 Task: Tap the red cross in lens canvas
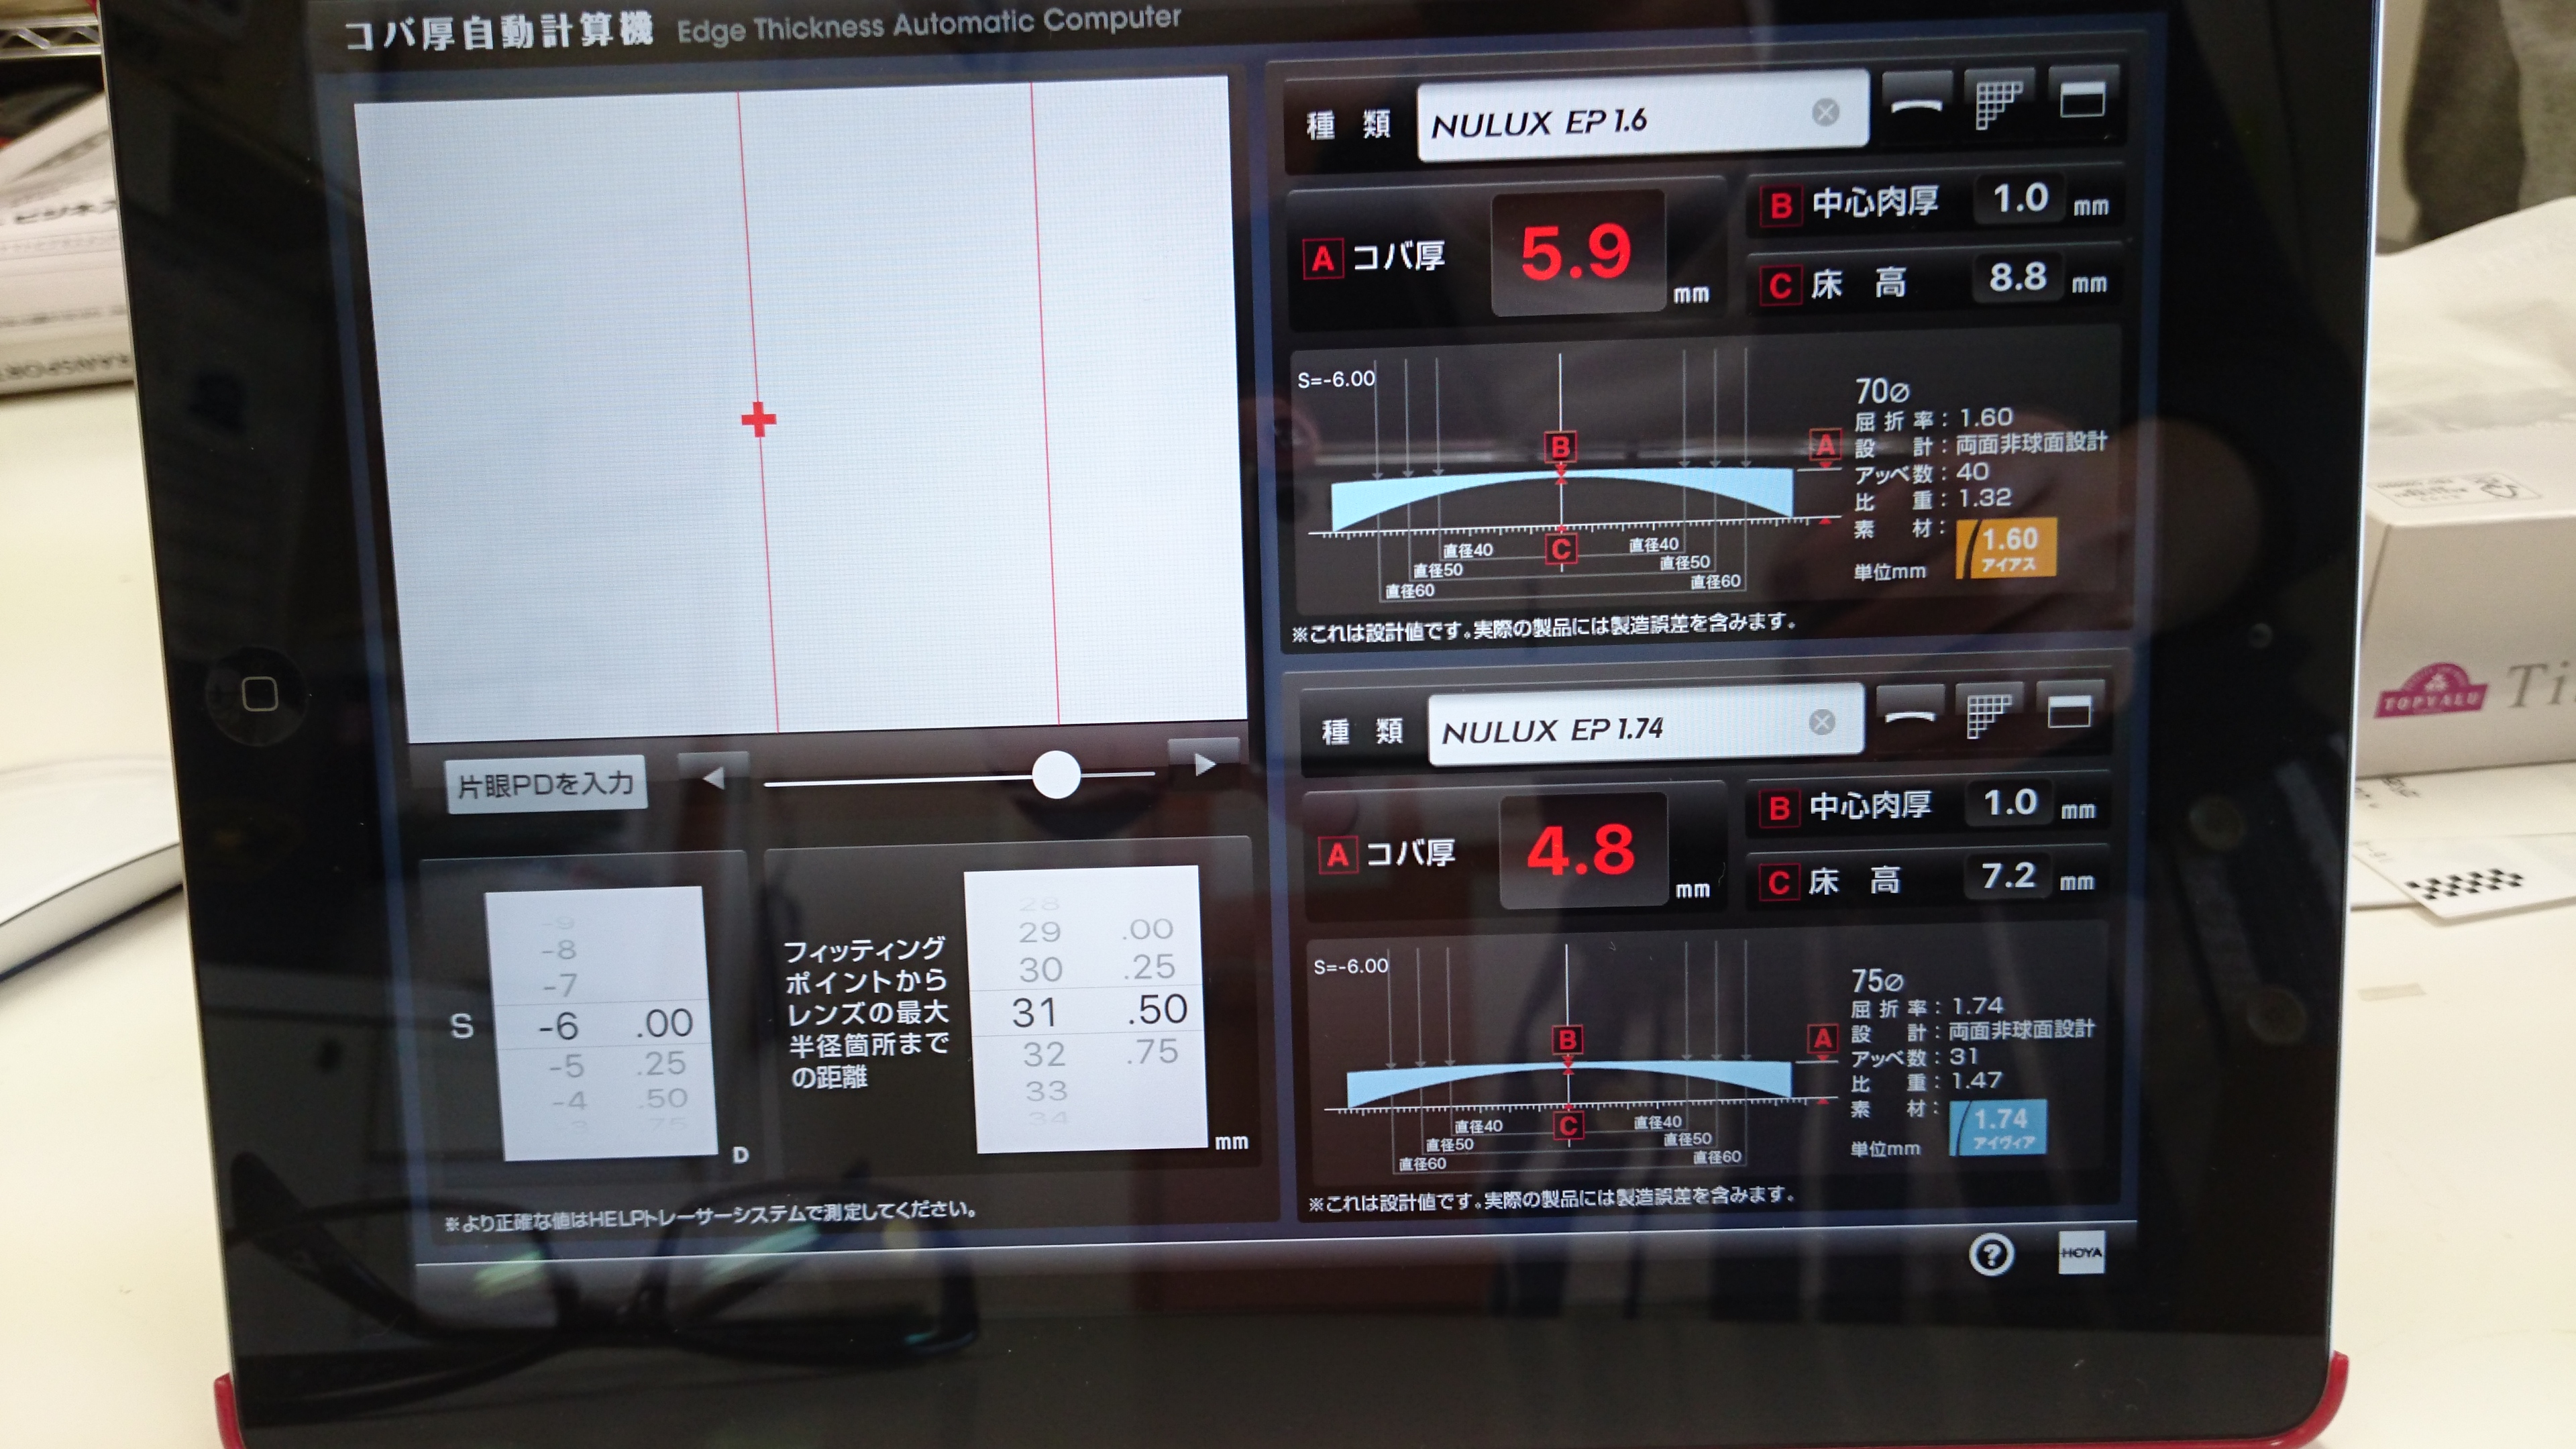pos(759,419)
